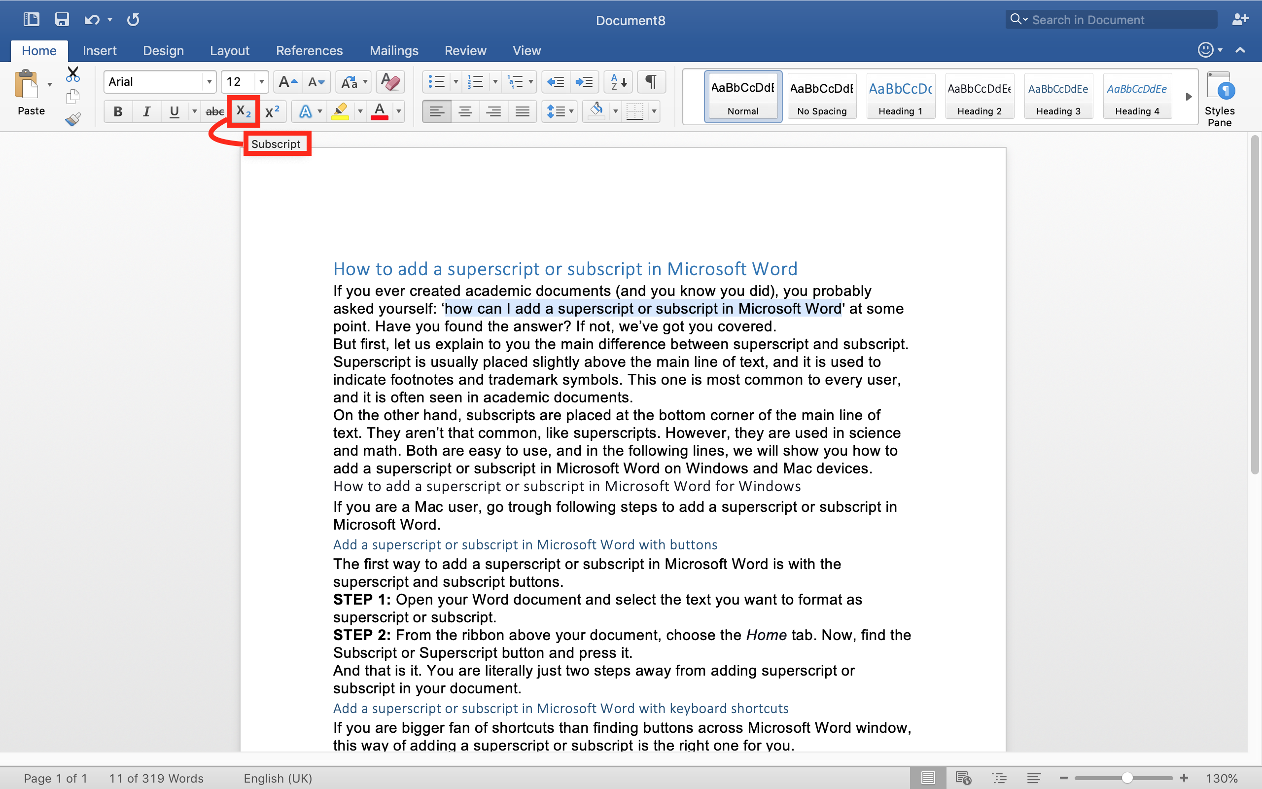The height and width of the screenshot is (789, 1262).
Task: Click the 'Add a superscript or subscript in Microsoft Word with buttons' link
Action: tap(524, 543)
